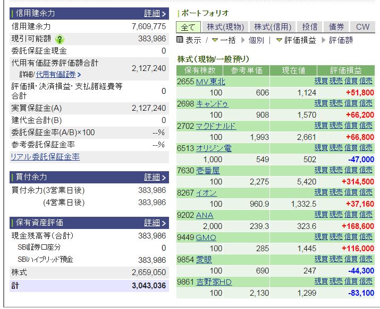Screen dimensions: 380x309
Task: Click 信売 for 9861 吉野家HD
Action: (x=366, y=281)
